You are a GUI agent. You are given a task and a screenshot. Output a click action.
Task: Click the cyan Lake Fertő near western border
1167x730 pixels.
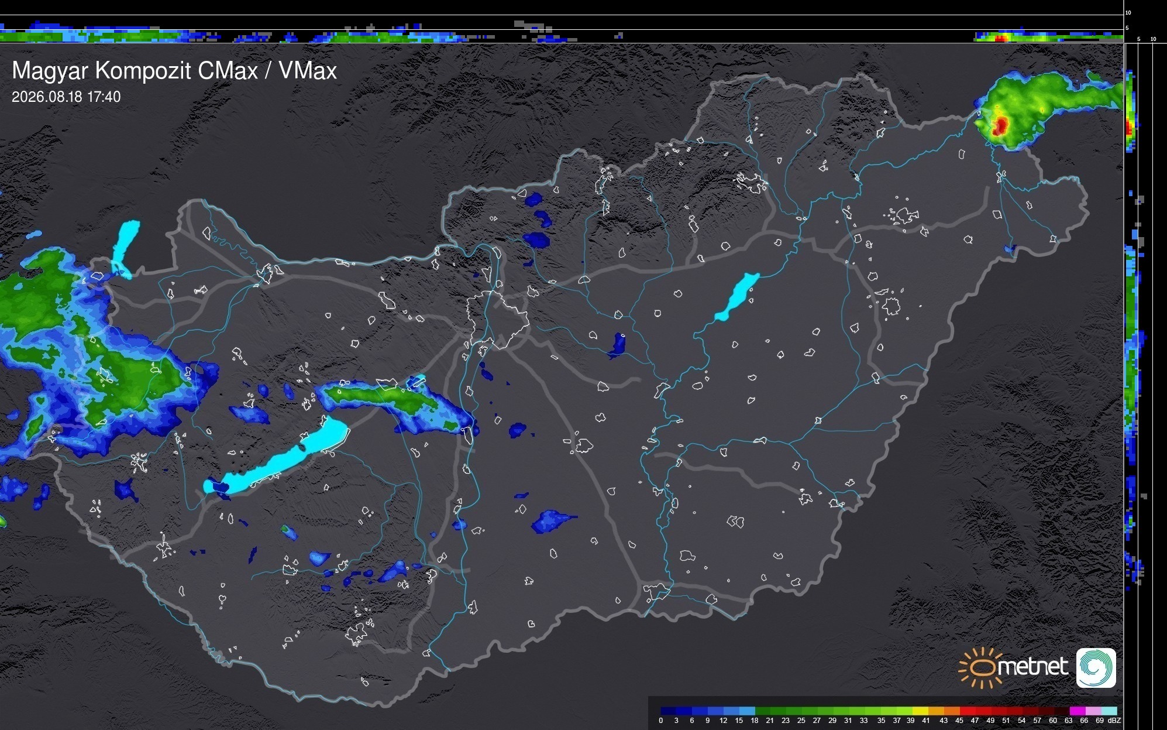[x=125, y=249]
